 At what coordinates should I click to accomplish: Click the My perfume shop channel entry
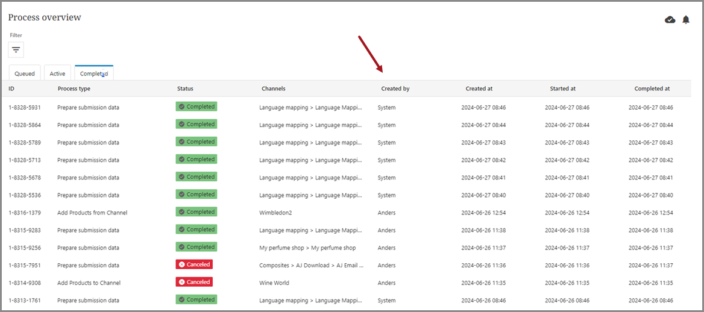pyautogui.click(x=307, y=248)
